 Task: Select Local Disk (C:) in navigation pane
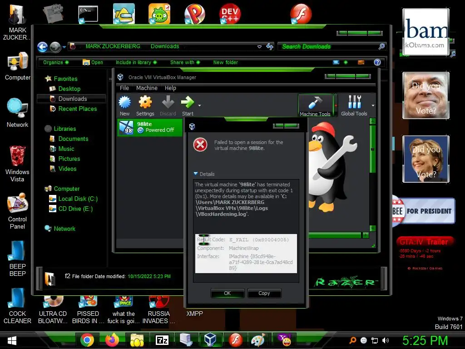click(78, 199)
